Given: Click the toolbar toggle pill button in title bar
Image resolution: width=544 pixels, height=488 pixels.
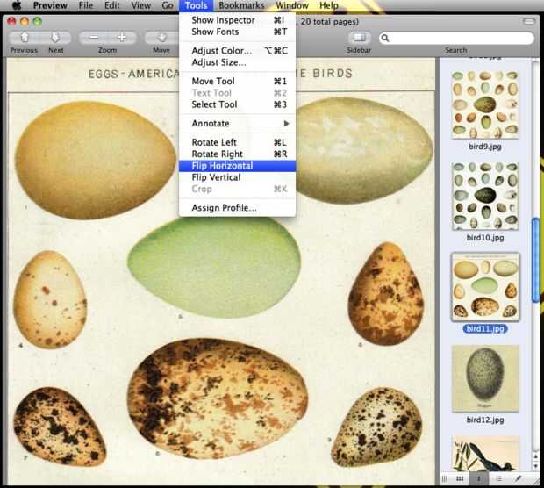Looking at the screenshot, I should coord(529,22).
